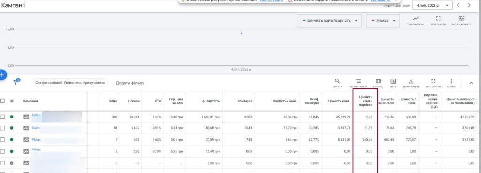Open the Немає second metric dropdown
Viewport: 481px width, 173px height.
(x=383, y=21)
